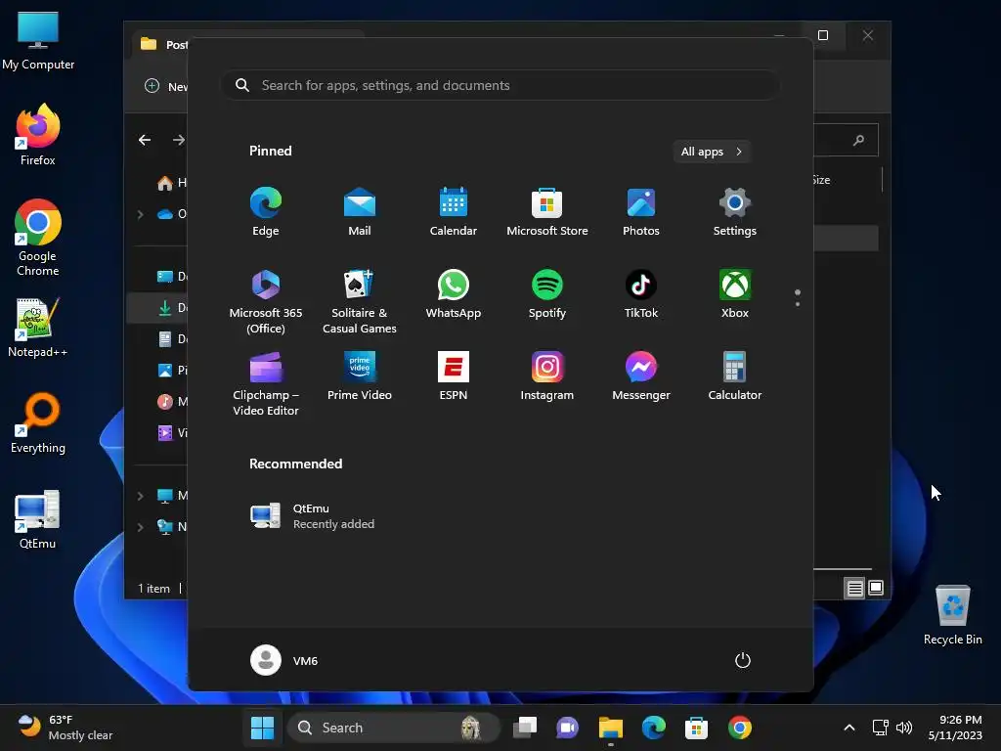Click the Start menu search field
The height and width of the screenshot is (751, 1001).
pos(500,85)
